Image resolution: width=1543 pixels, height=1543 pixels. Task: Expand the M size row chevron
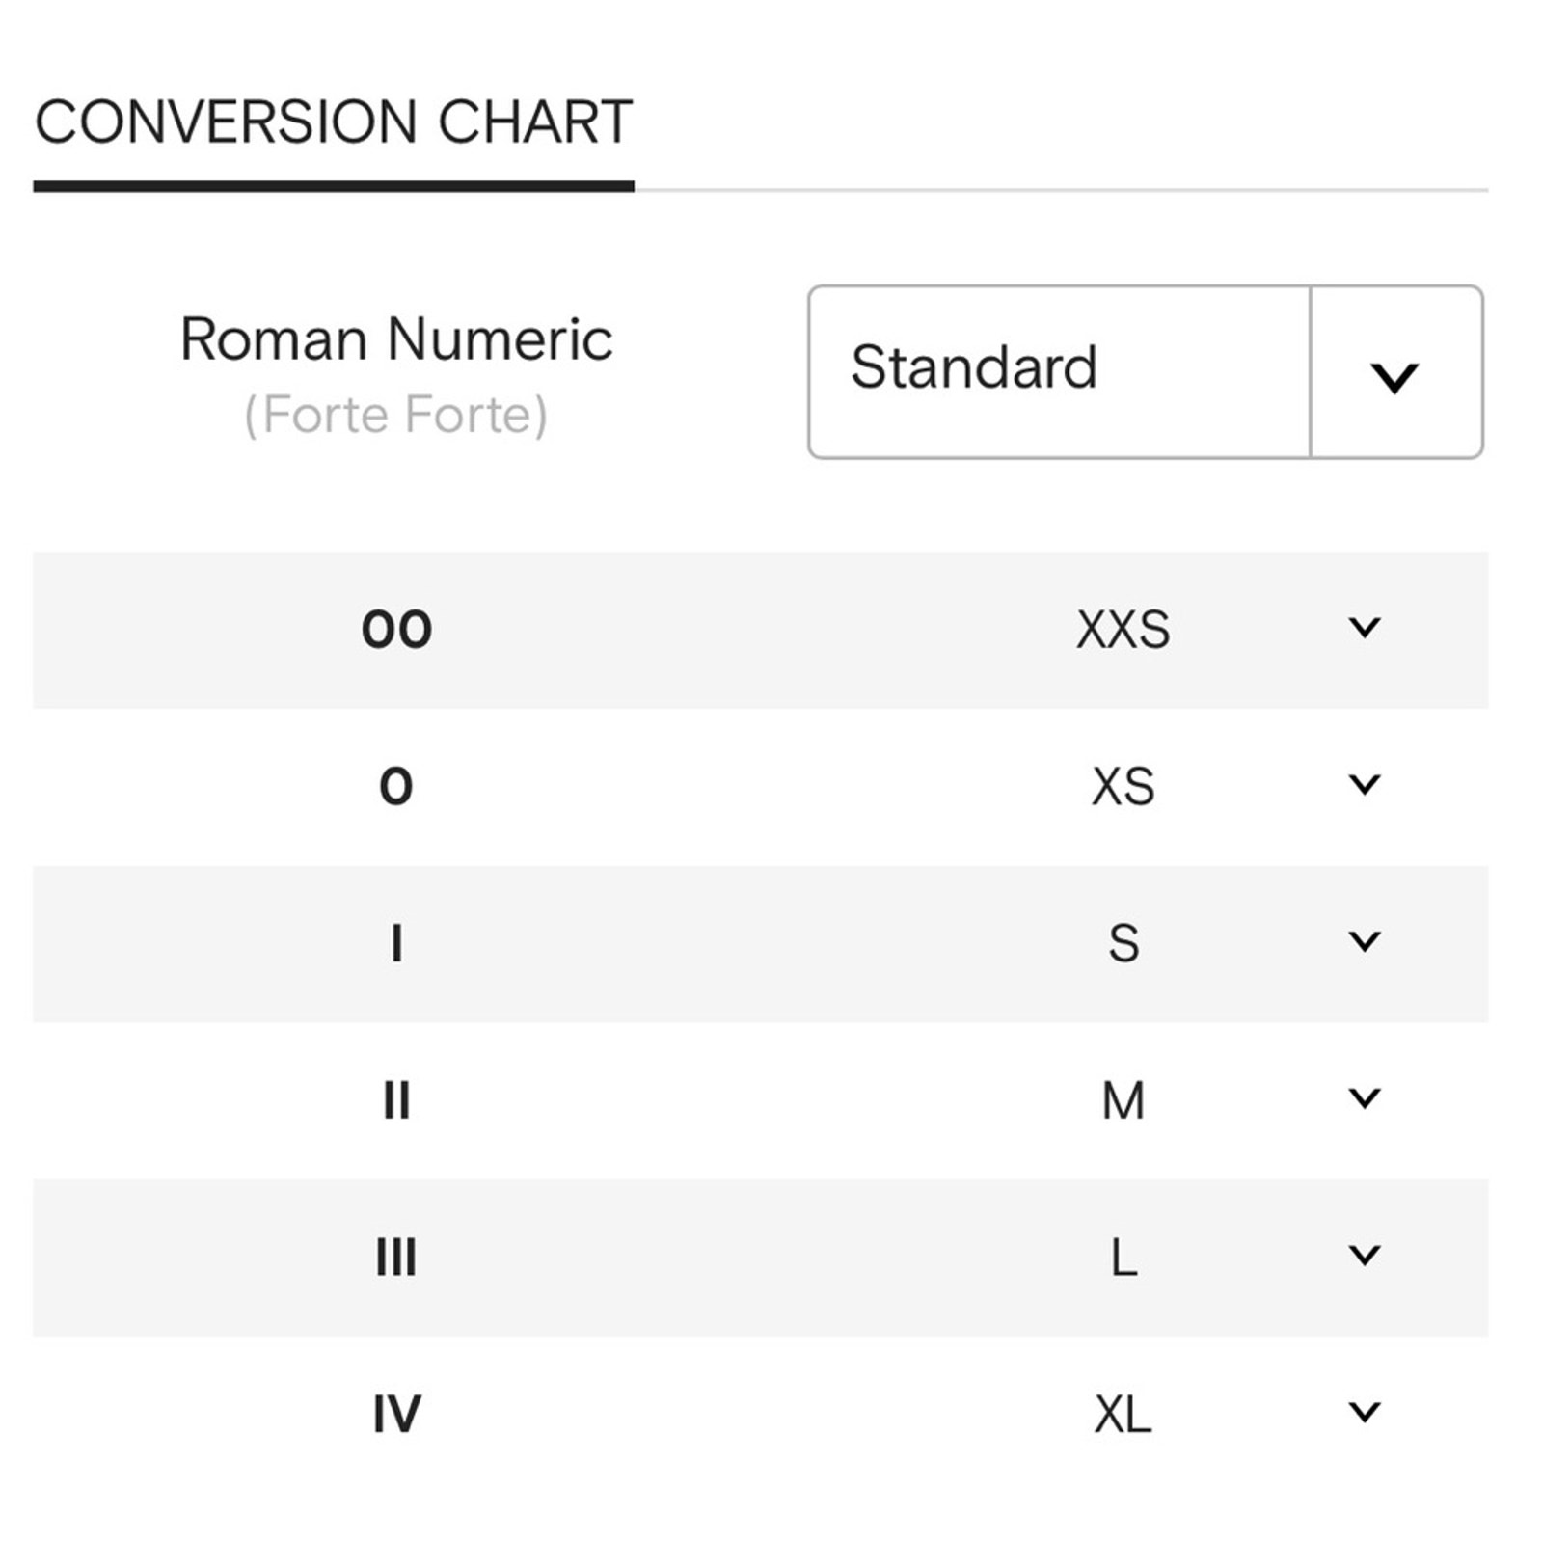pos(1364,1098)
